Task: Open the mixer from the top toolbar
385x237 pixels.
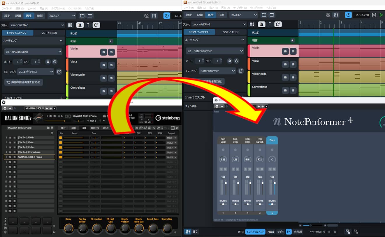Action: click(x=154, y=16)
